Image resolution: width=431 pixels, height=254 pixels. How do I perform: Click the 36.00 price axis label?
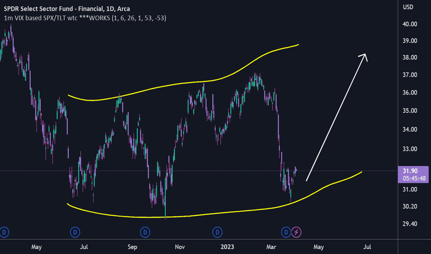tap(410, 92)
